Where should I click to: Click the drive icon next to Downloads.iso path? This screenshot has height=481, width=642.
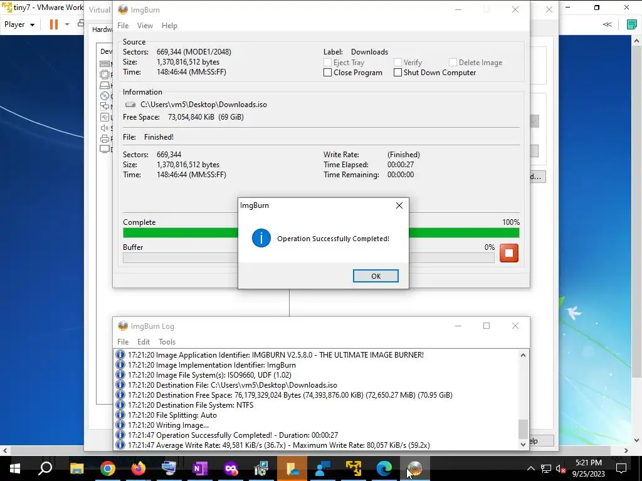tap(130, 105)
